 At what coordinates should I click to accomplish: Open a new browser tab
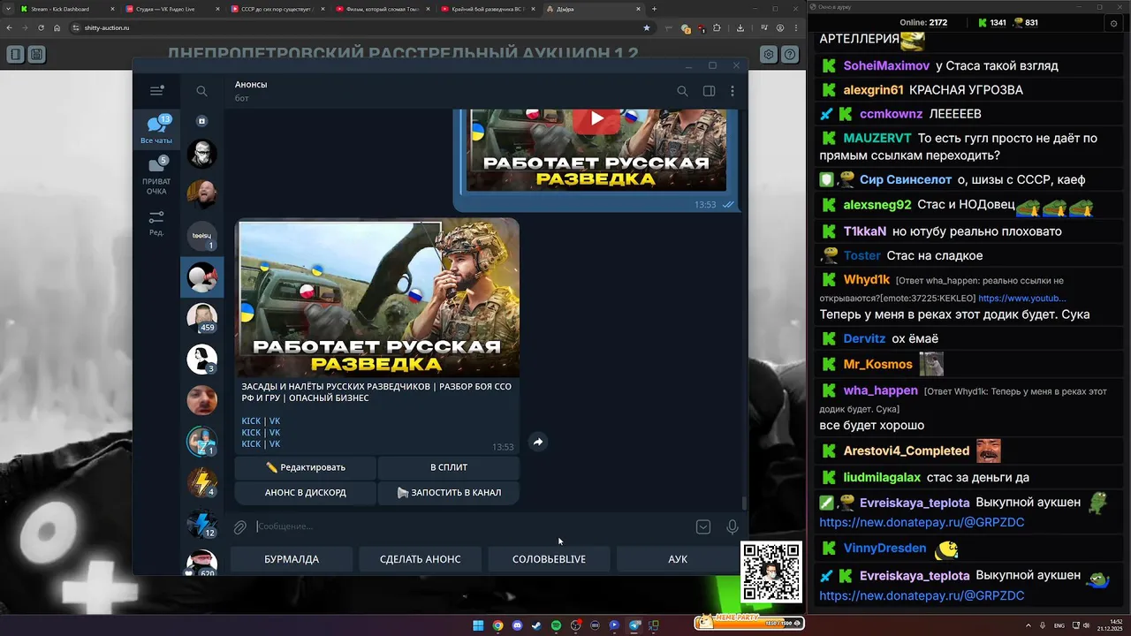click(654, 9)
